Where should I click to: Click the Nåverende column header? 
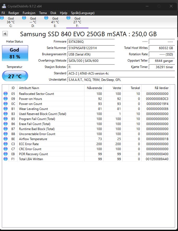[94, 88]
